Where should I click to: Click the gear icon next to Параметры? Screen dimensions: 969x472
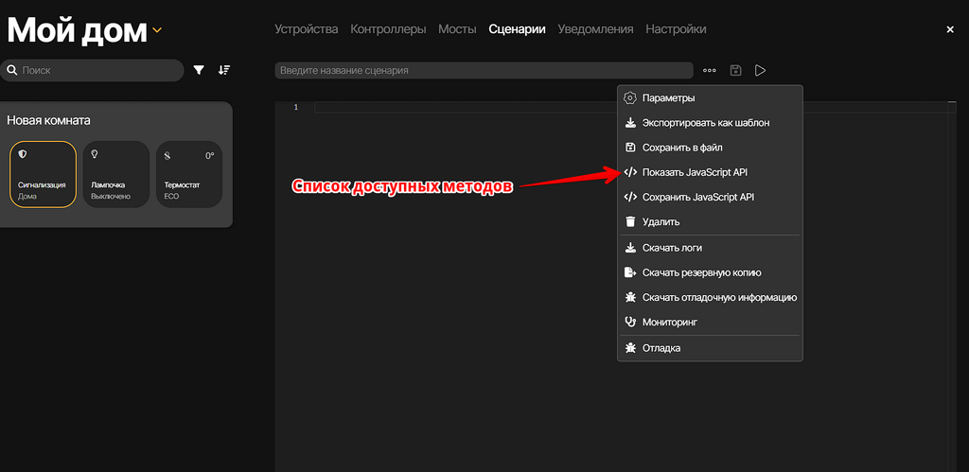(630, 98)
